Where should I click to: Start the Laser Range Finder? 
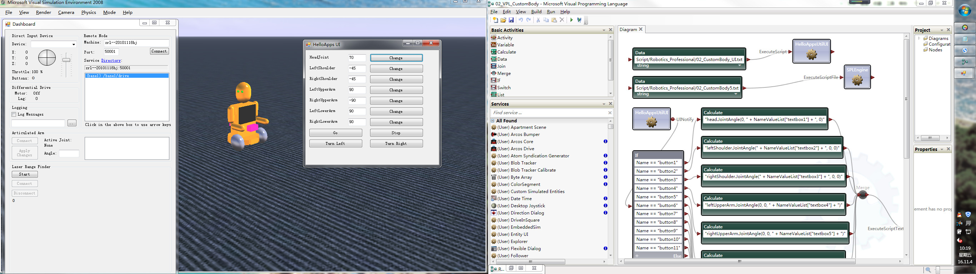point(25,174)
